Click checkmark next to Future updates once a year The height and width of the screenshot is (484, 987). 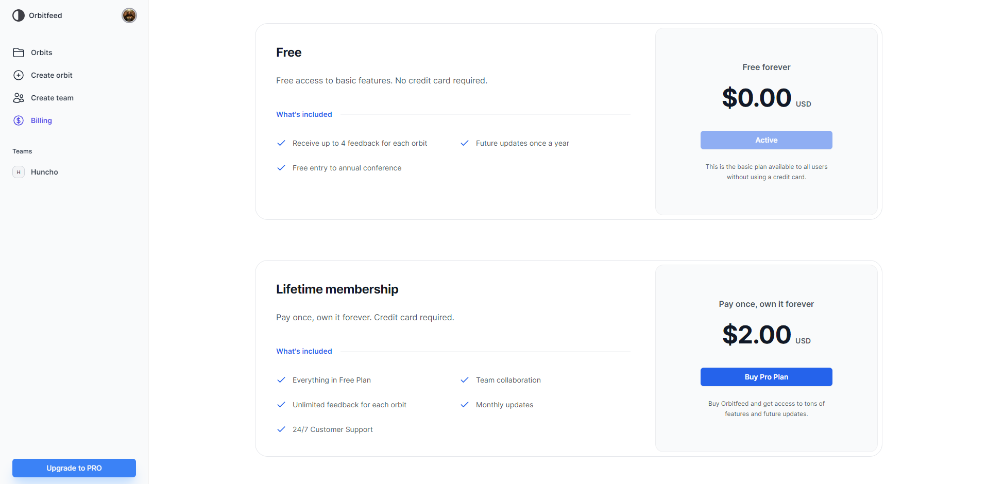coord(465,143)
